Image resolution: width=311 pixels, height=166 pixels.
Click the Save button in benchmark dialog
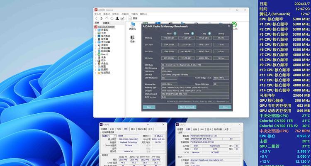point(149,107)
